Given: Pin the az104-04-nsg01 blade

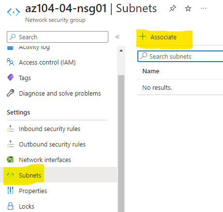Looking at the screenshot, I should [173, 8].
